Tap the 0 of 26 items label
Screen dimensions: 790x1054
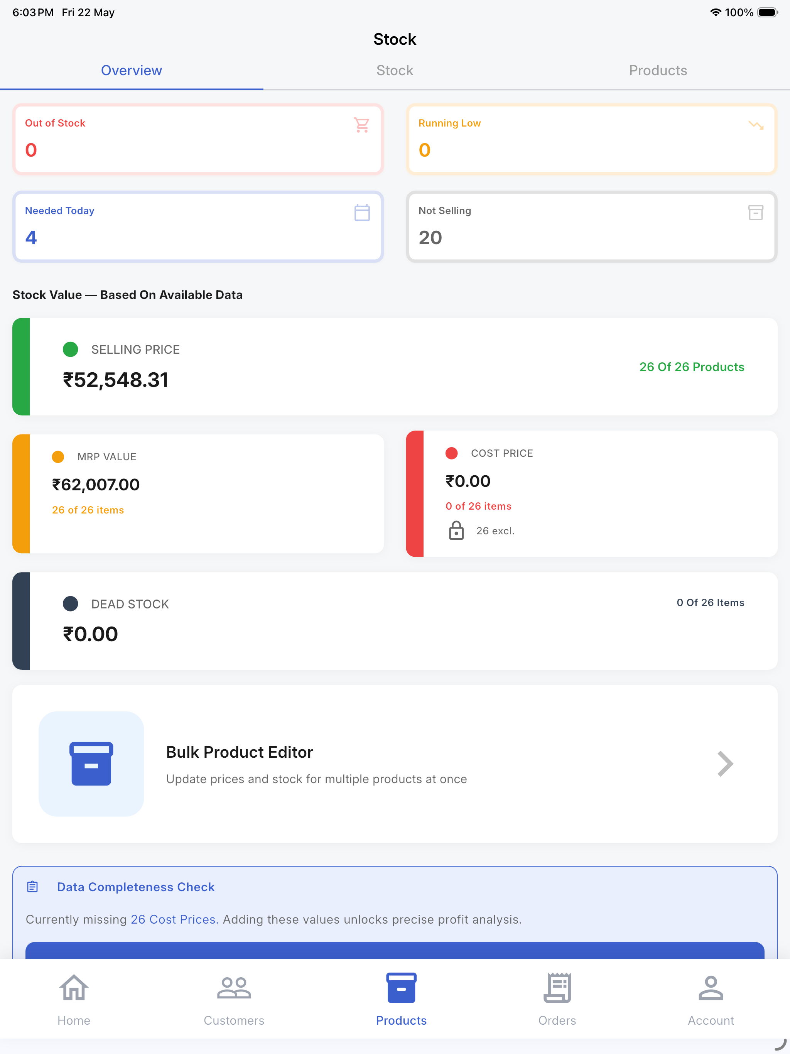pos(478,506)
